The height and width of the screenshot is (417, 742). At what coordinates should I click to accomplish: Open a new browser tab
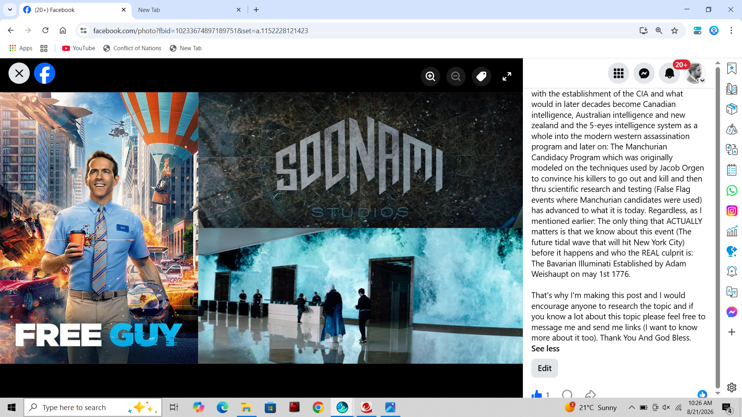point(256,10)
